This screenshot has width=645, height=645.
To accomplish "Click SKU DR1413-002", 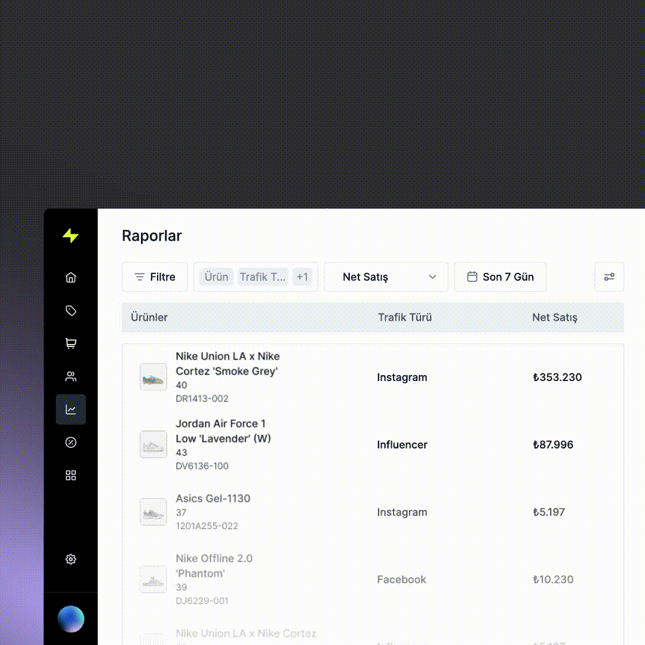I will (202, 398).
